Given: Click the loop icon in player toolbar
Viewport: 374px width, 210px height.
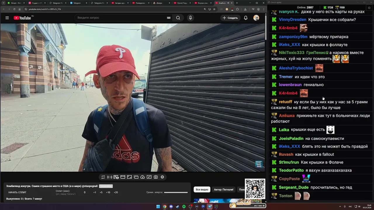Looking at the screenshot, I should point(103,177).
